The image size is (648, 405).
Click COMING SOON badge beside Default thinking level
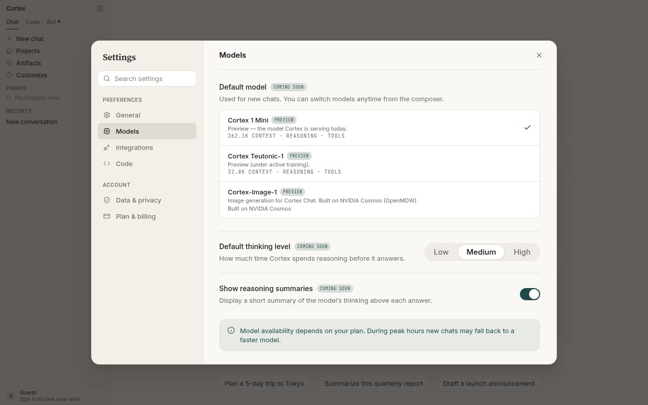click(312, 247)
